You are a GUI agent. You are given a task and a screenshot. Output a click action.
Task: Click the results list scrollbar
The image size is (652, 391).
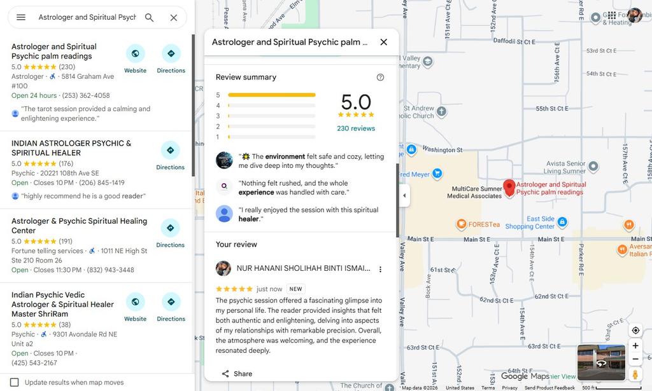193,105
